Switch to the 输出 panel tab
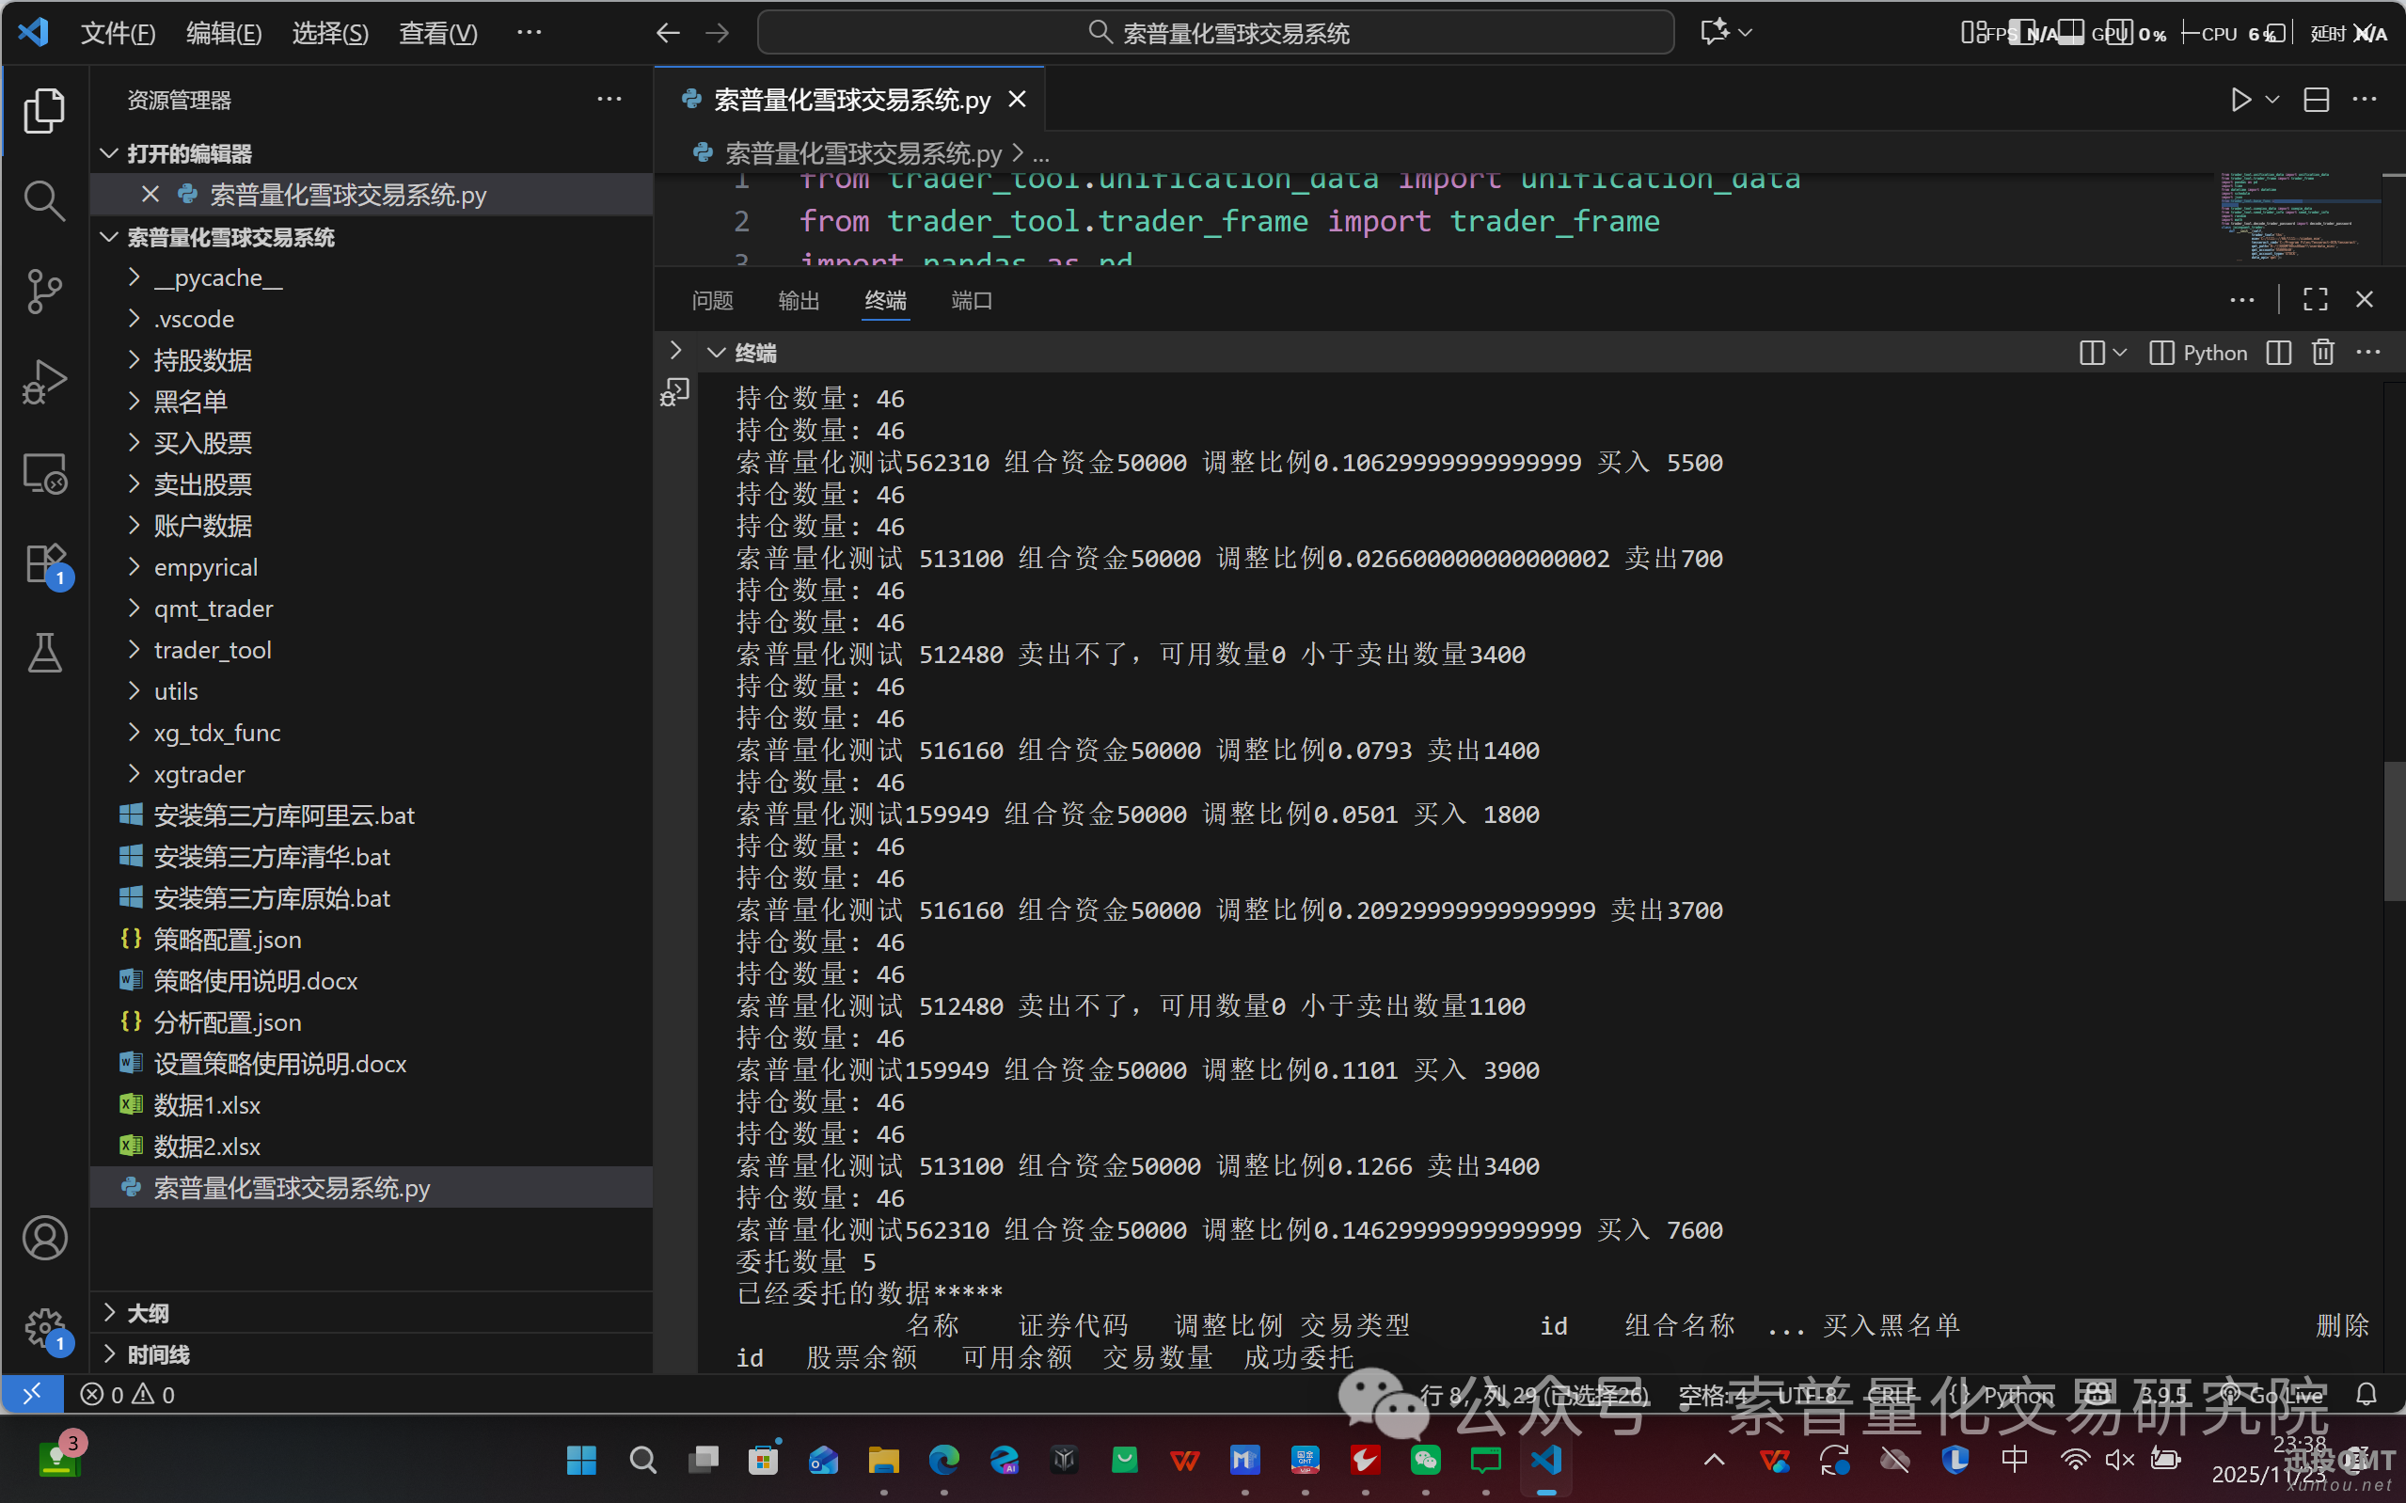Image resolution: width=2406 pixels, height=1503 pixels. point(798,300)
